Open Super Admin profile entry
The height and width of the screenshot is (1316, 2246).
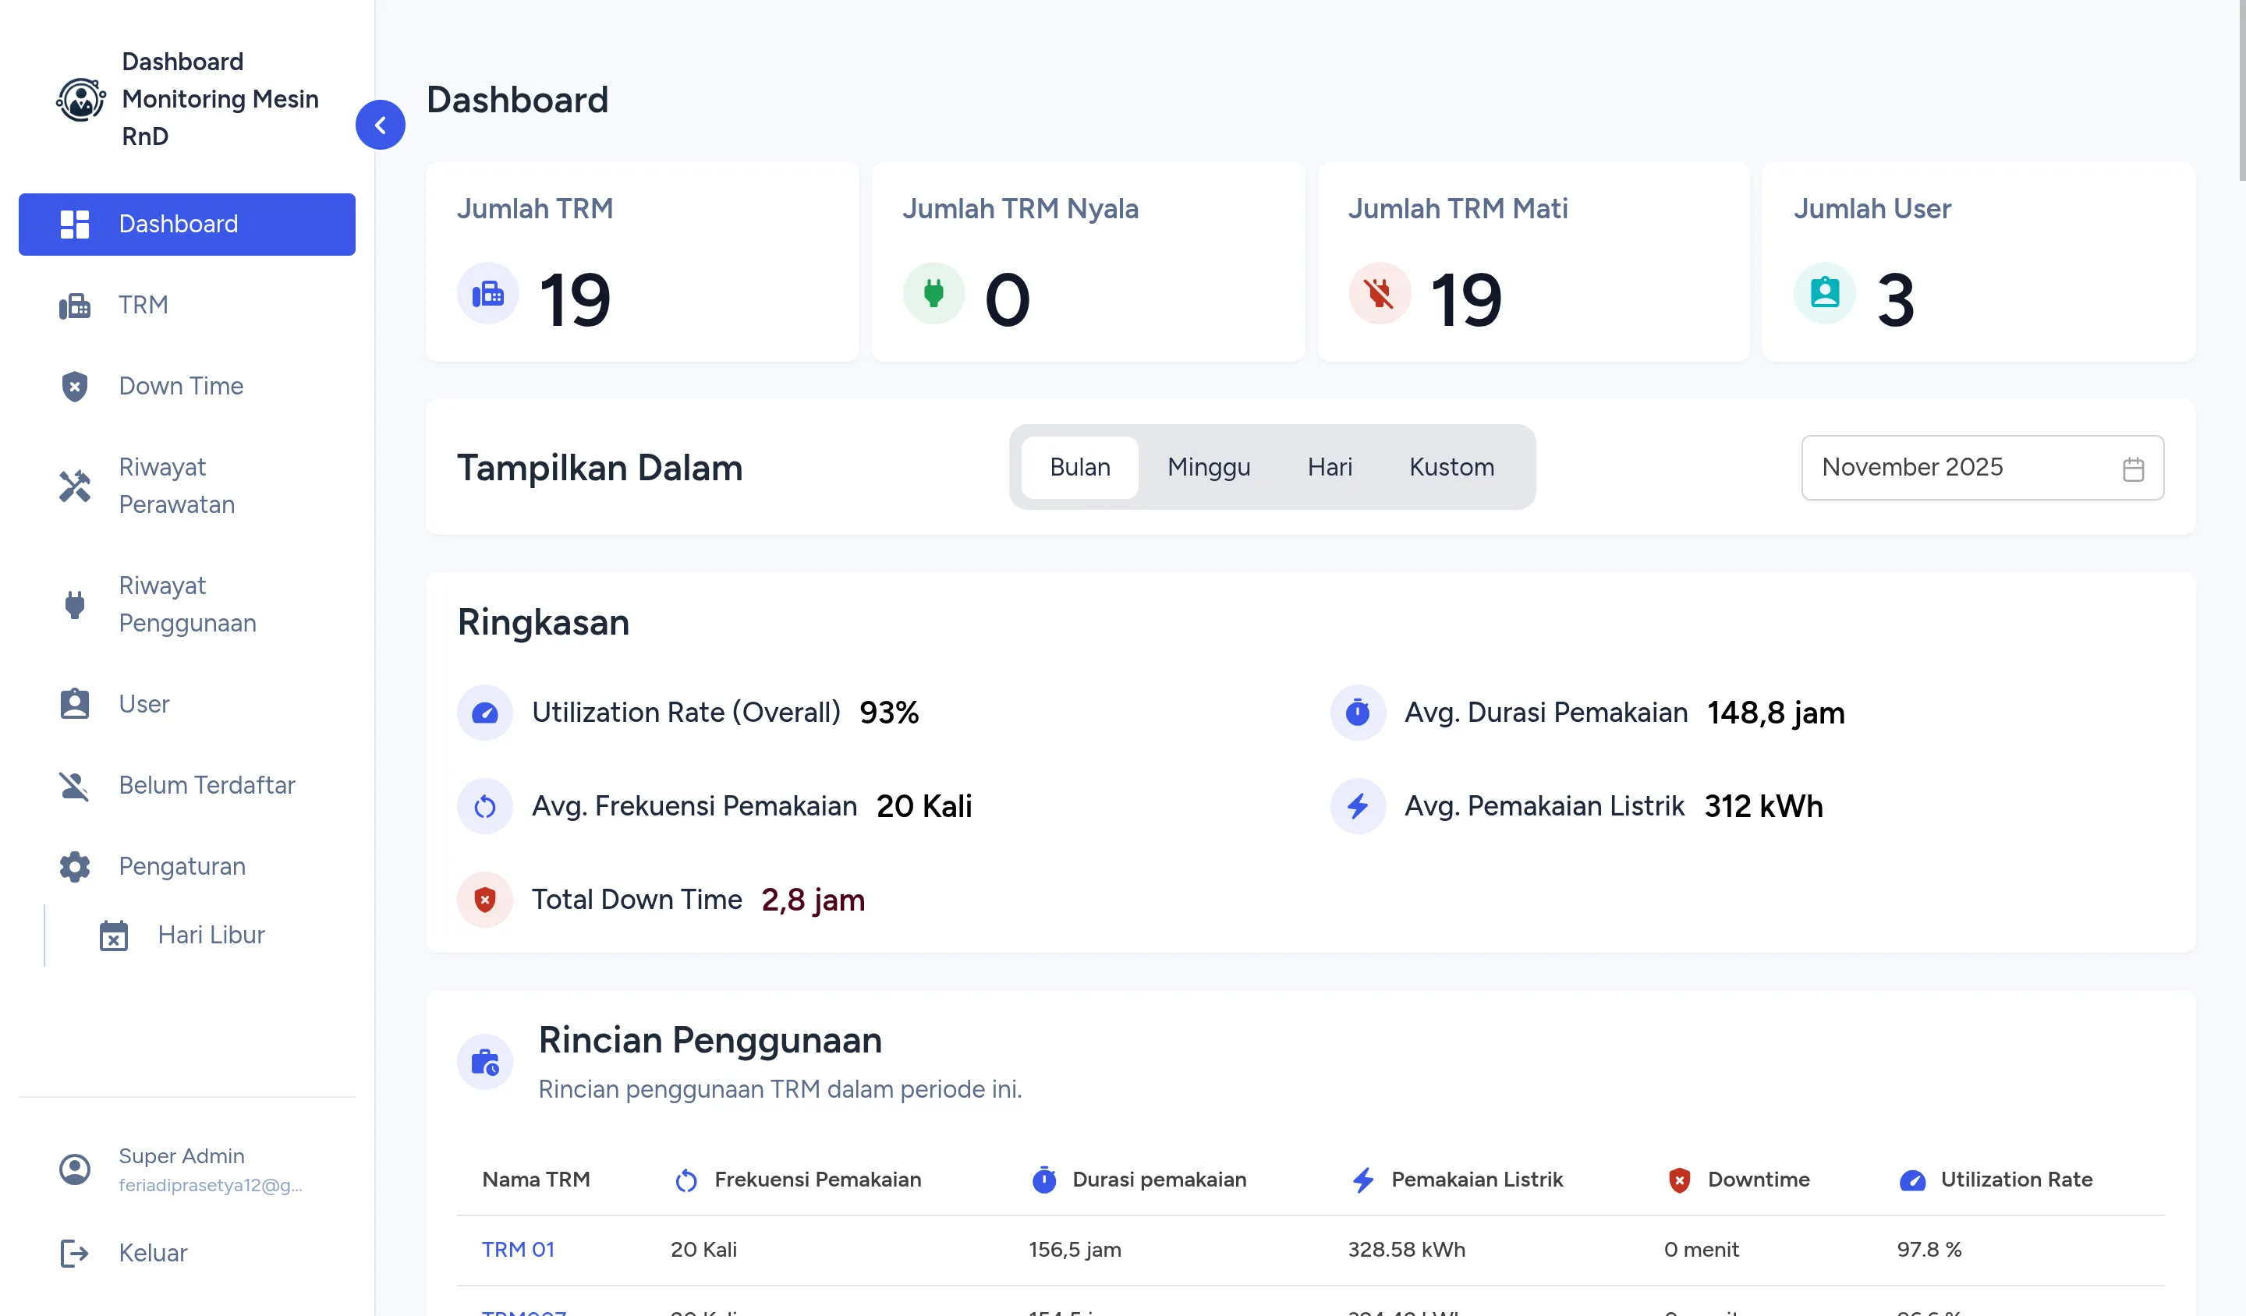click(x=186, y=1169)
